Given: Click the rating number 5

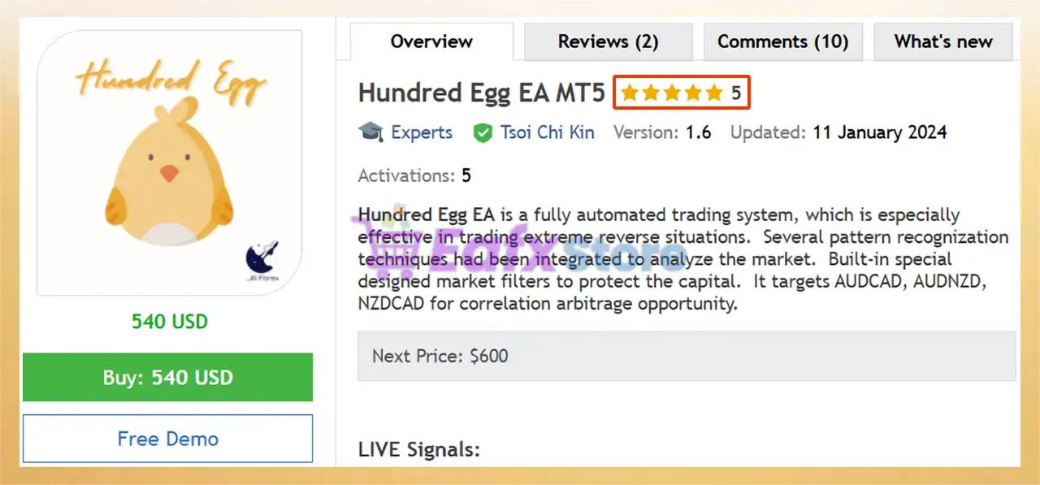Looking at the screenshot, I should [736, 93].
